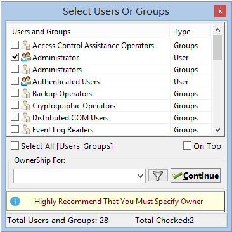Click the list scroll up arrow
Image resolution: width=232 pixels, height=232 pixels.
217,30
